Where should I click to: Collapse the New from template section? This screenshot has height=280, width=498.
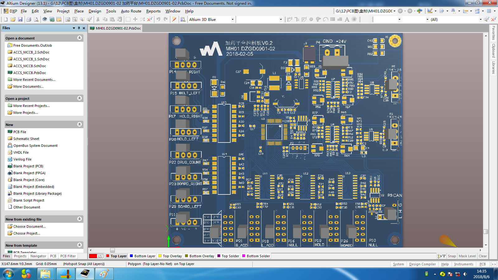[79, 245]
